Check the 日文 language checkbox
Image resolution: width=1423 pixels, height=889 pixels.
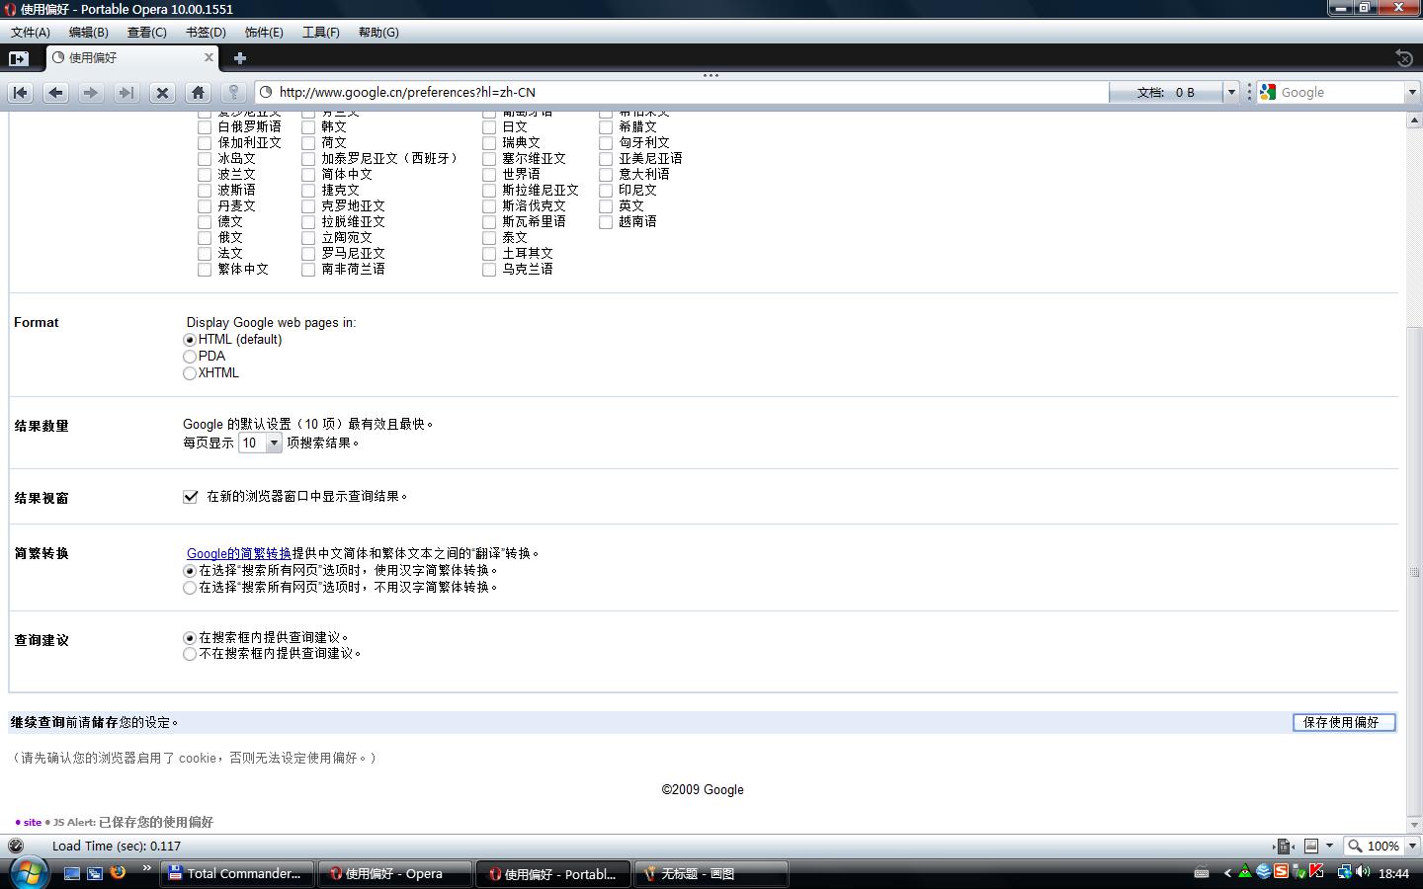(489, 126)
